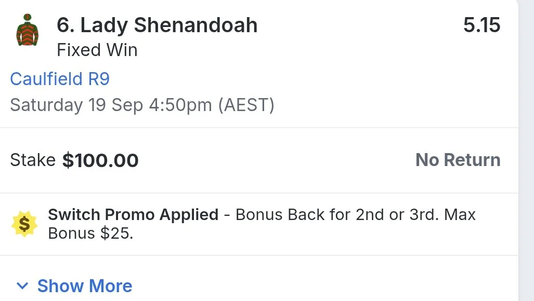Screen dimensions: 534x301
Task: Click the Stake label text
Action: [x=33, y=160]
